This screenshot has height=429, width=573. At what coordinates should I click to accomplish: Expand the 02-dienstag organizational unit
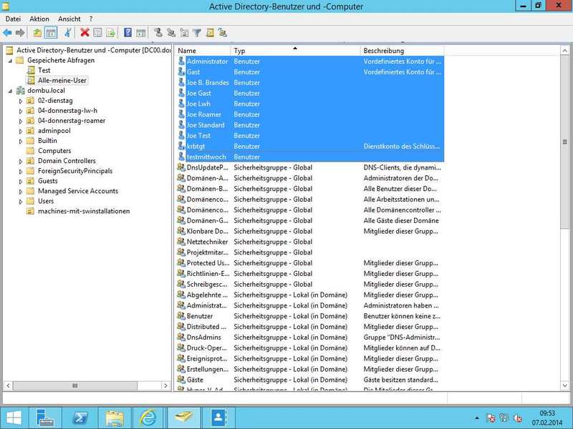click(x=21, y=101)
